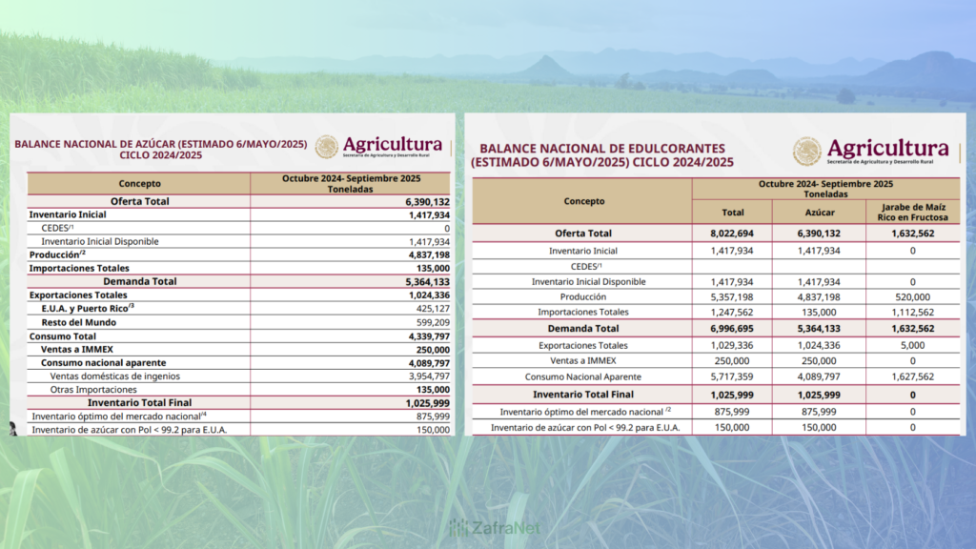This screenshot has height=549, width=976.
Task: Click the Agricultura seal in the sugar balance table
Action: (326, 147)
